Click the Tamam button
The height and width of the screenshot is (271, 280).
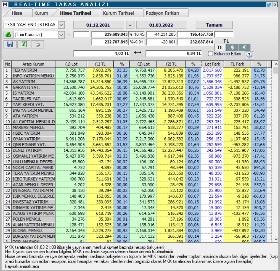214,25
